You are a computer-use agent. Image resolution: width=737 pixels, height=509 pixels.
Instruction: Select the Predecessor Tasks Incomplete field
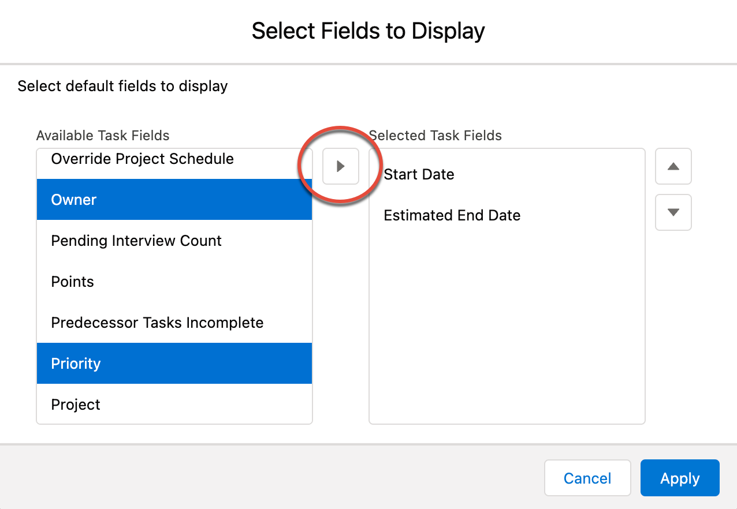(x=174, y=323)
